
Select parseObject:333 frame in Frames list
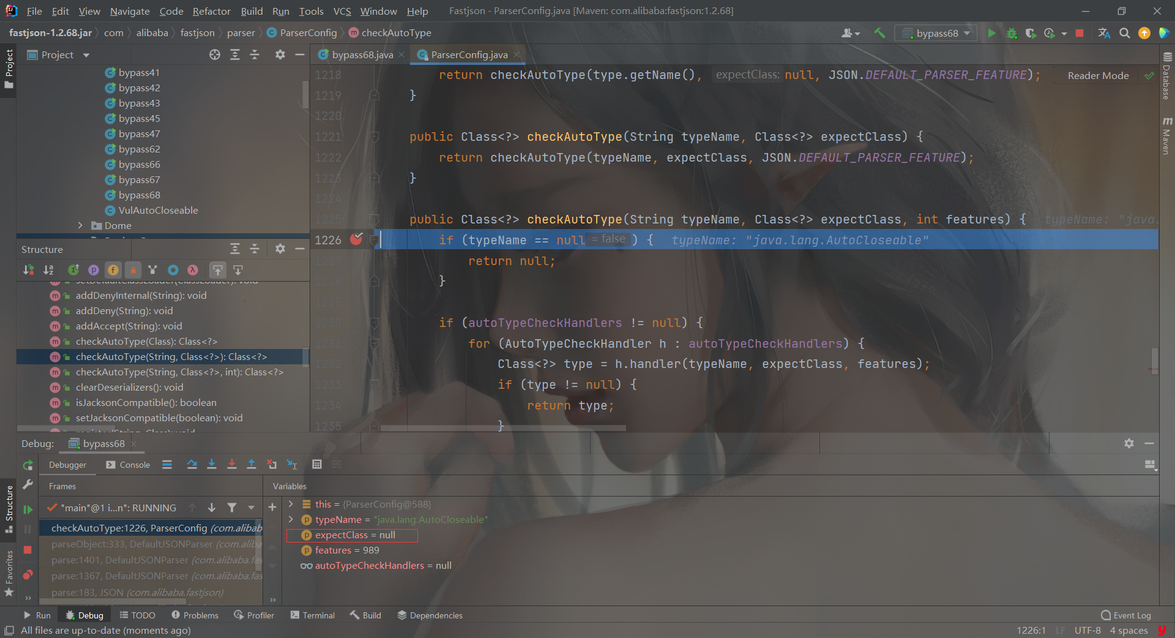tap(151, 544)
